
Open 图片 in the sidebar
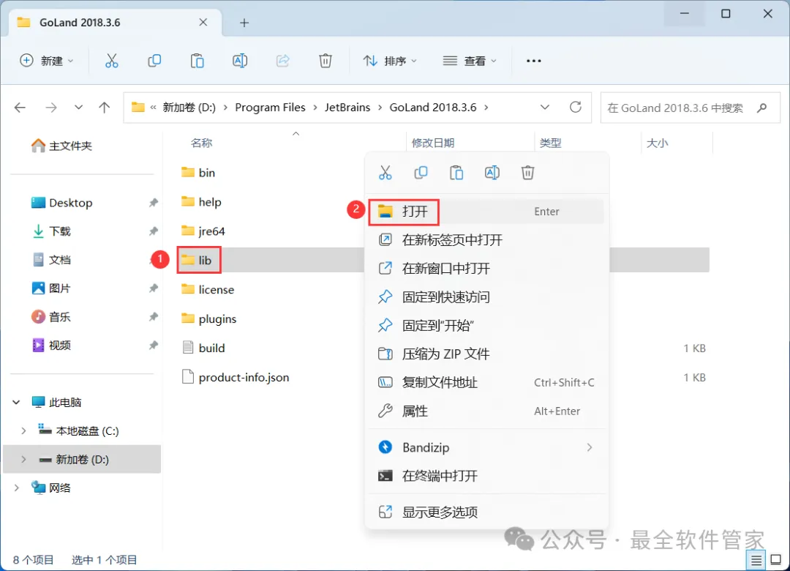(x=51, y=288)
